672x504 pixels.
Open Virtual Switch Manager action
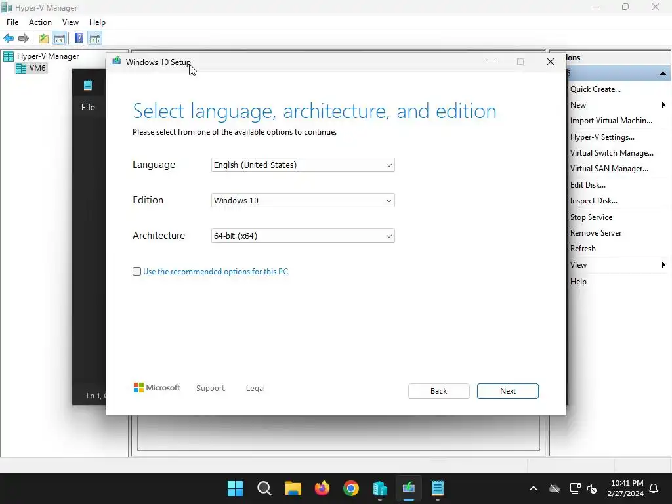click(612, 153)
